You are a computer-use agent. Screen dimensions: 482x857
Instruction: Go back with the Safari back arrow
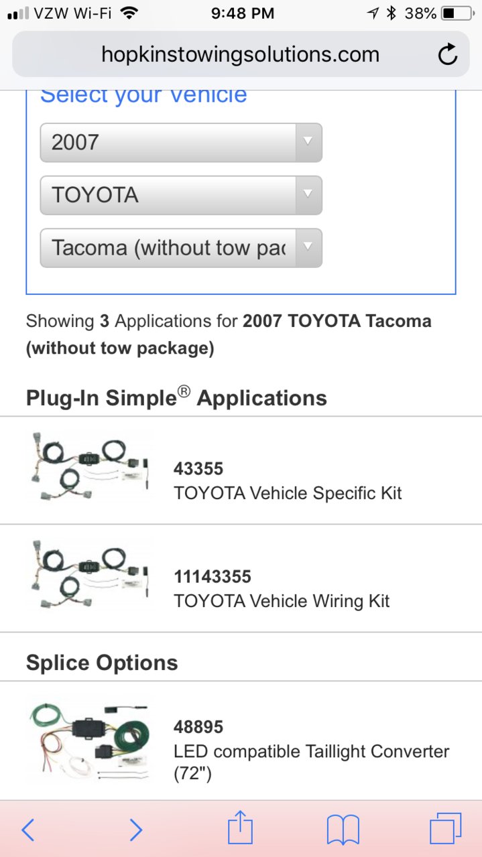28,830
